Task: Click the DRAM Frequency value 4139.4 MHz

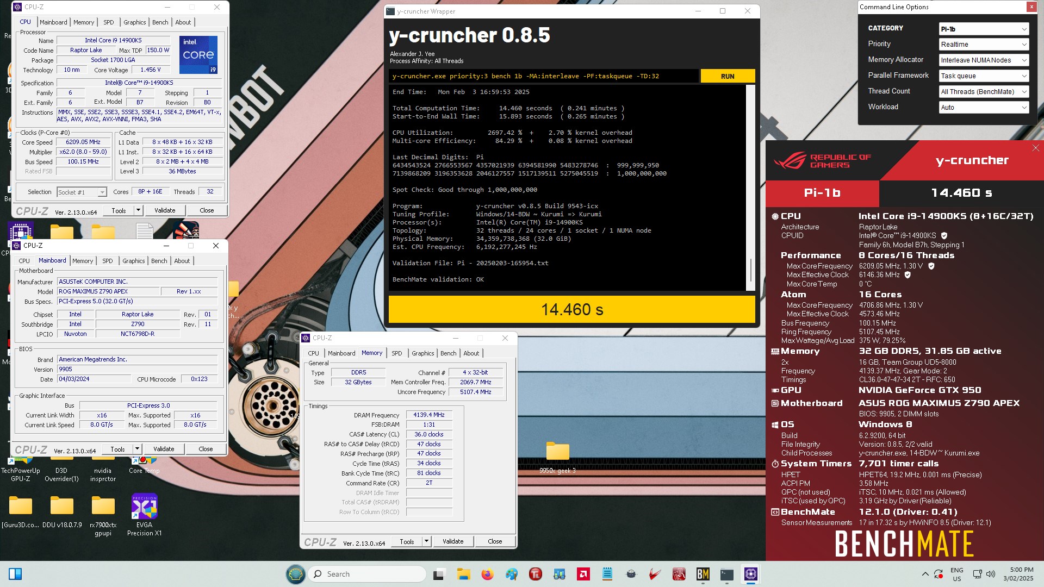Action: pos(429,415)
